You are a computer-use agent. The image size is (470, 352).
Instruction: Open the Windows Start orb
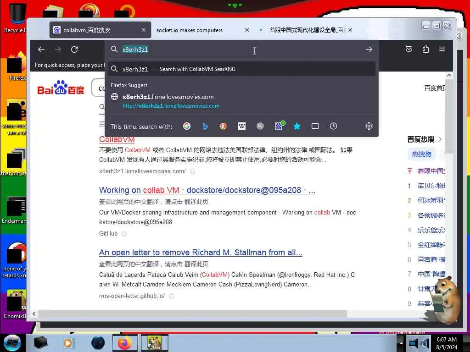[x=12, y=343]
